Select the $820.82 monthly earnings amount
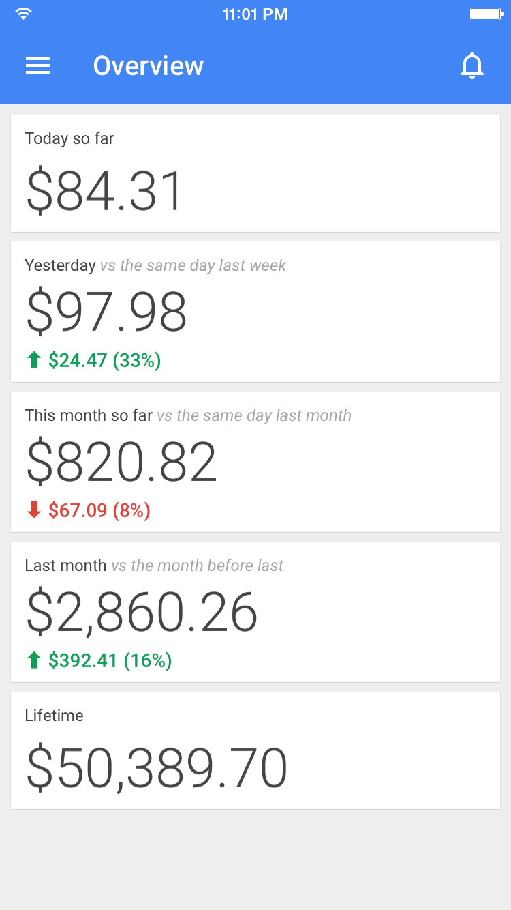 coord(121,463)
